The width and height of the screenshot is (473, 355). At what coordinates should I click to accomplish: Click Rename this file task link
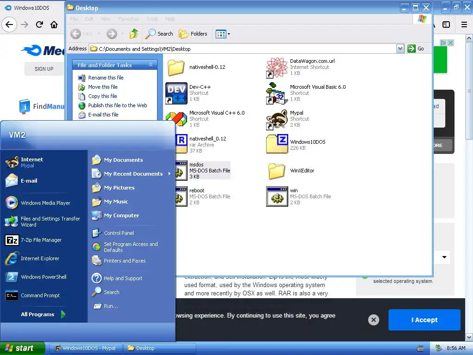tap(106, 78)
